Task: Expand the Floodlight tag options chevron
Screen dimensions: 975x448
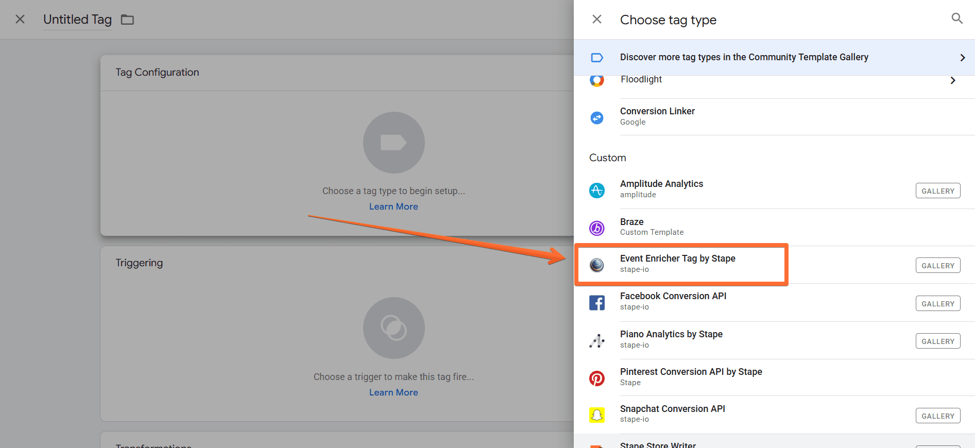Action: [x=952, y=80]
